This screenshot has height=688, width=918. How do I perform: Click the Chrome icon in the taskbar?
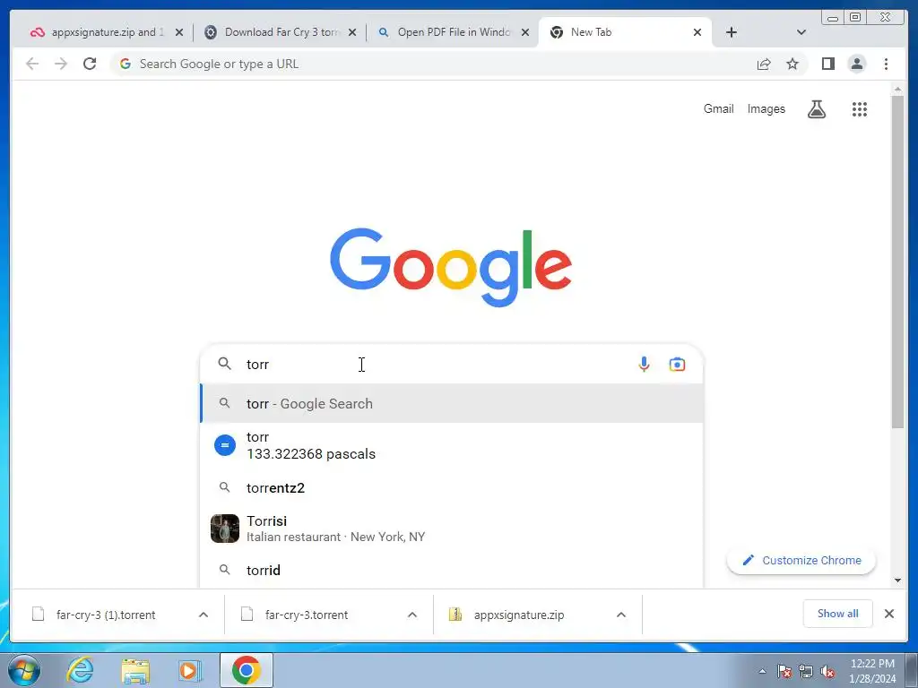coord(246,670)
